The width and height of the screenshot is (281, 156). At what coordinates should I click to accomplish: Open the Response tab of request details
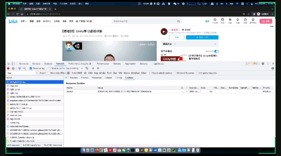97,78
